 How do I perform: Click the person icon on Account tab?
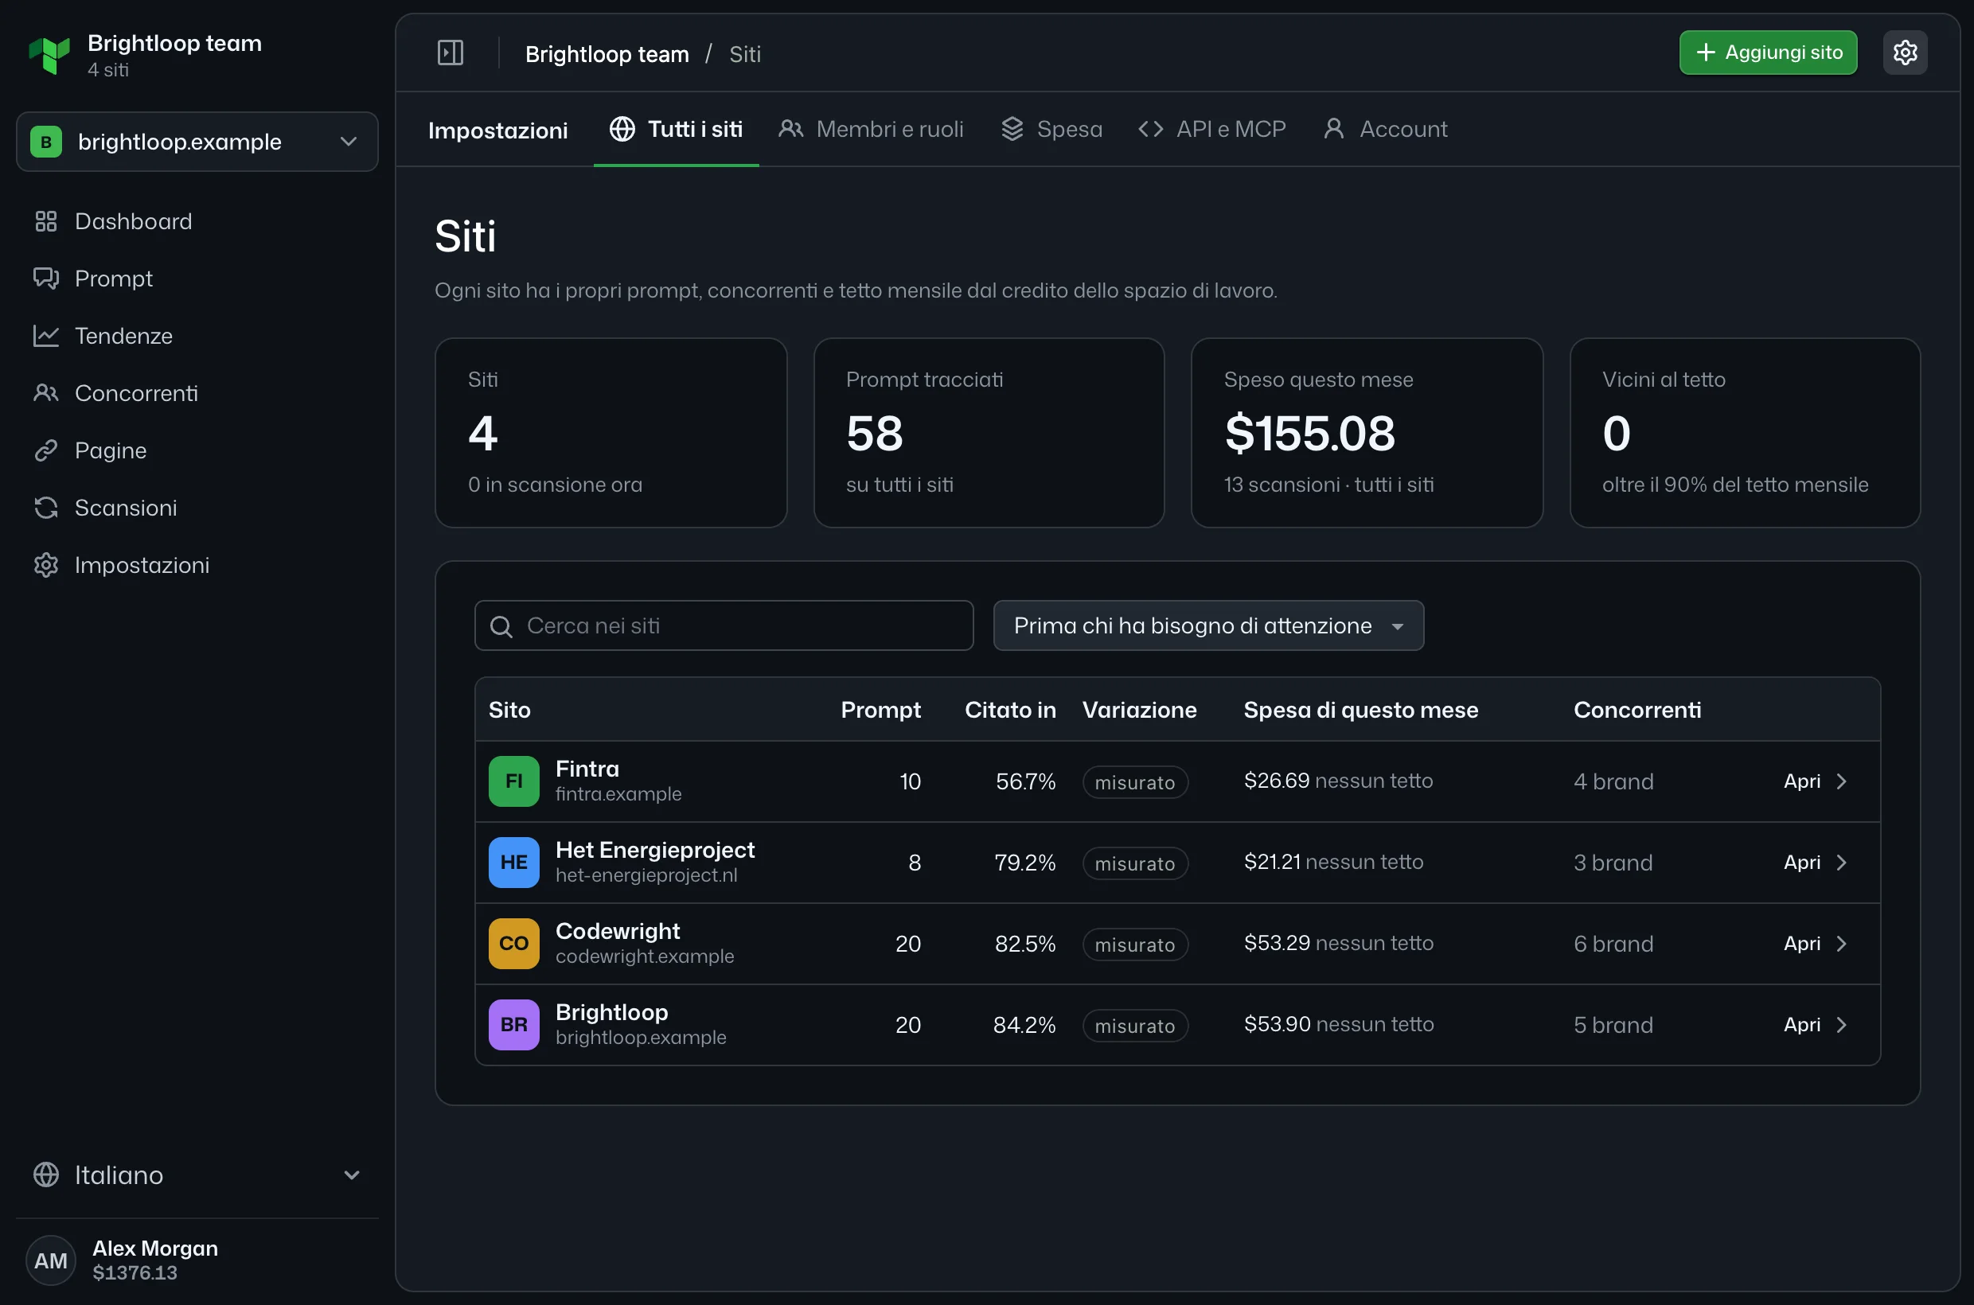click(x=1334, y=129)
